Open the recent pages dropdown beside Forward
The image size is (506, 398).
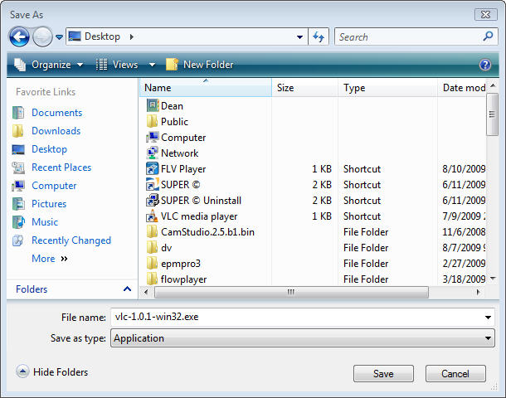[60, 37]
